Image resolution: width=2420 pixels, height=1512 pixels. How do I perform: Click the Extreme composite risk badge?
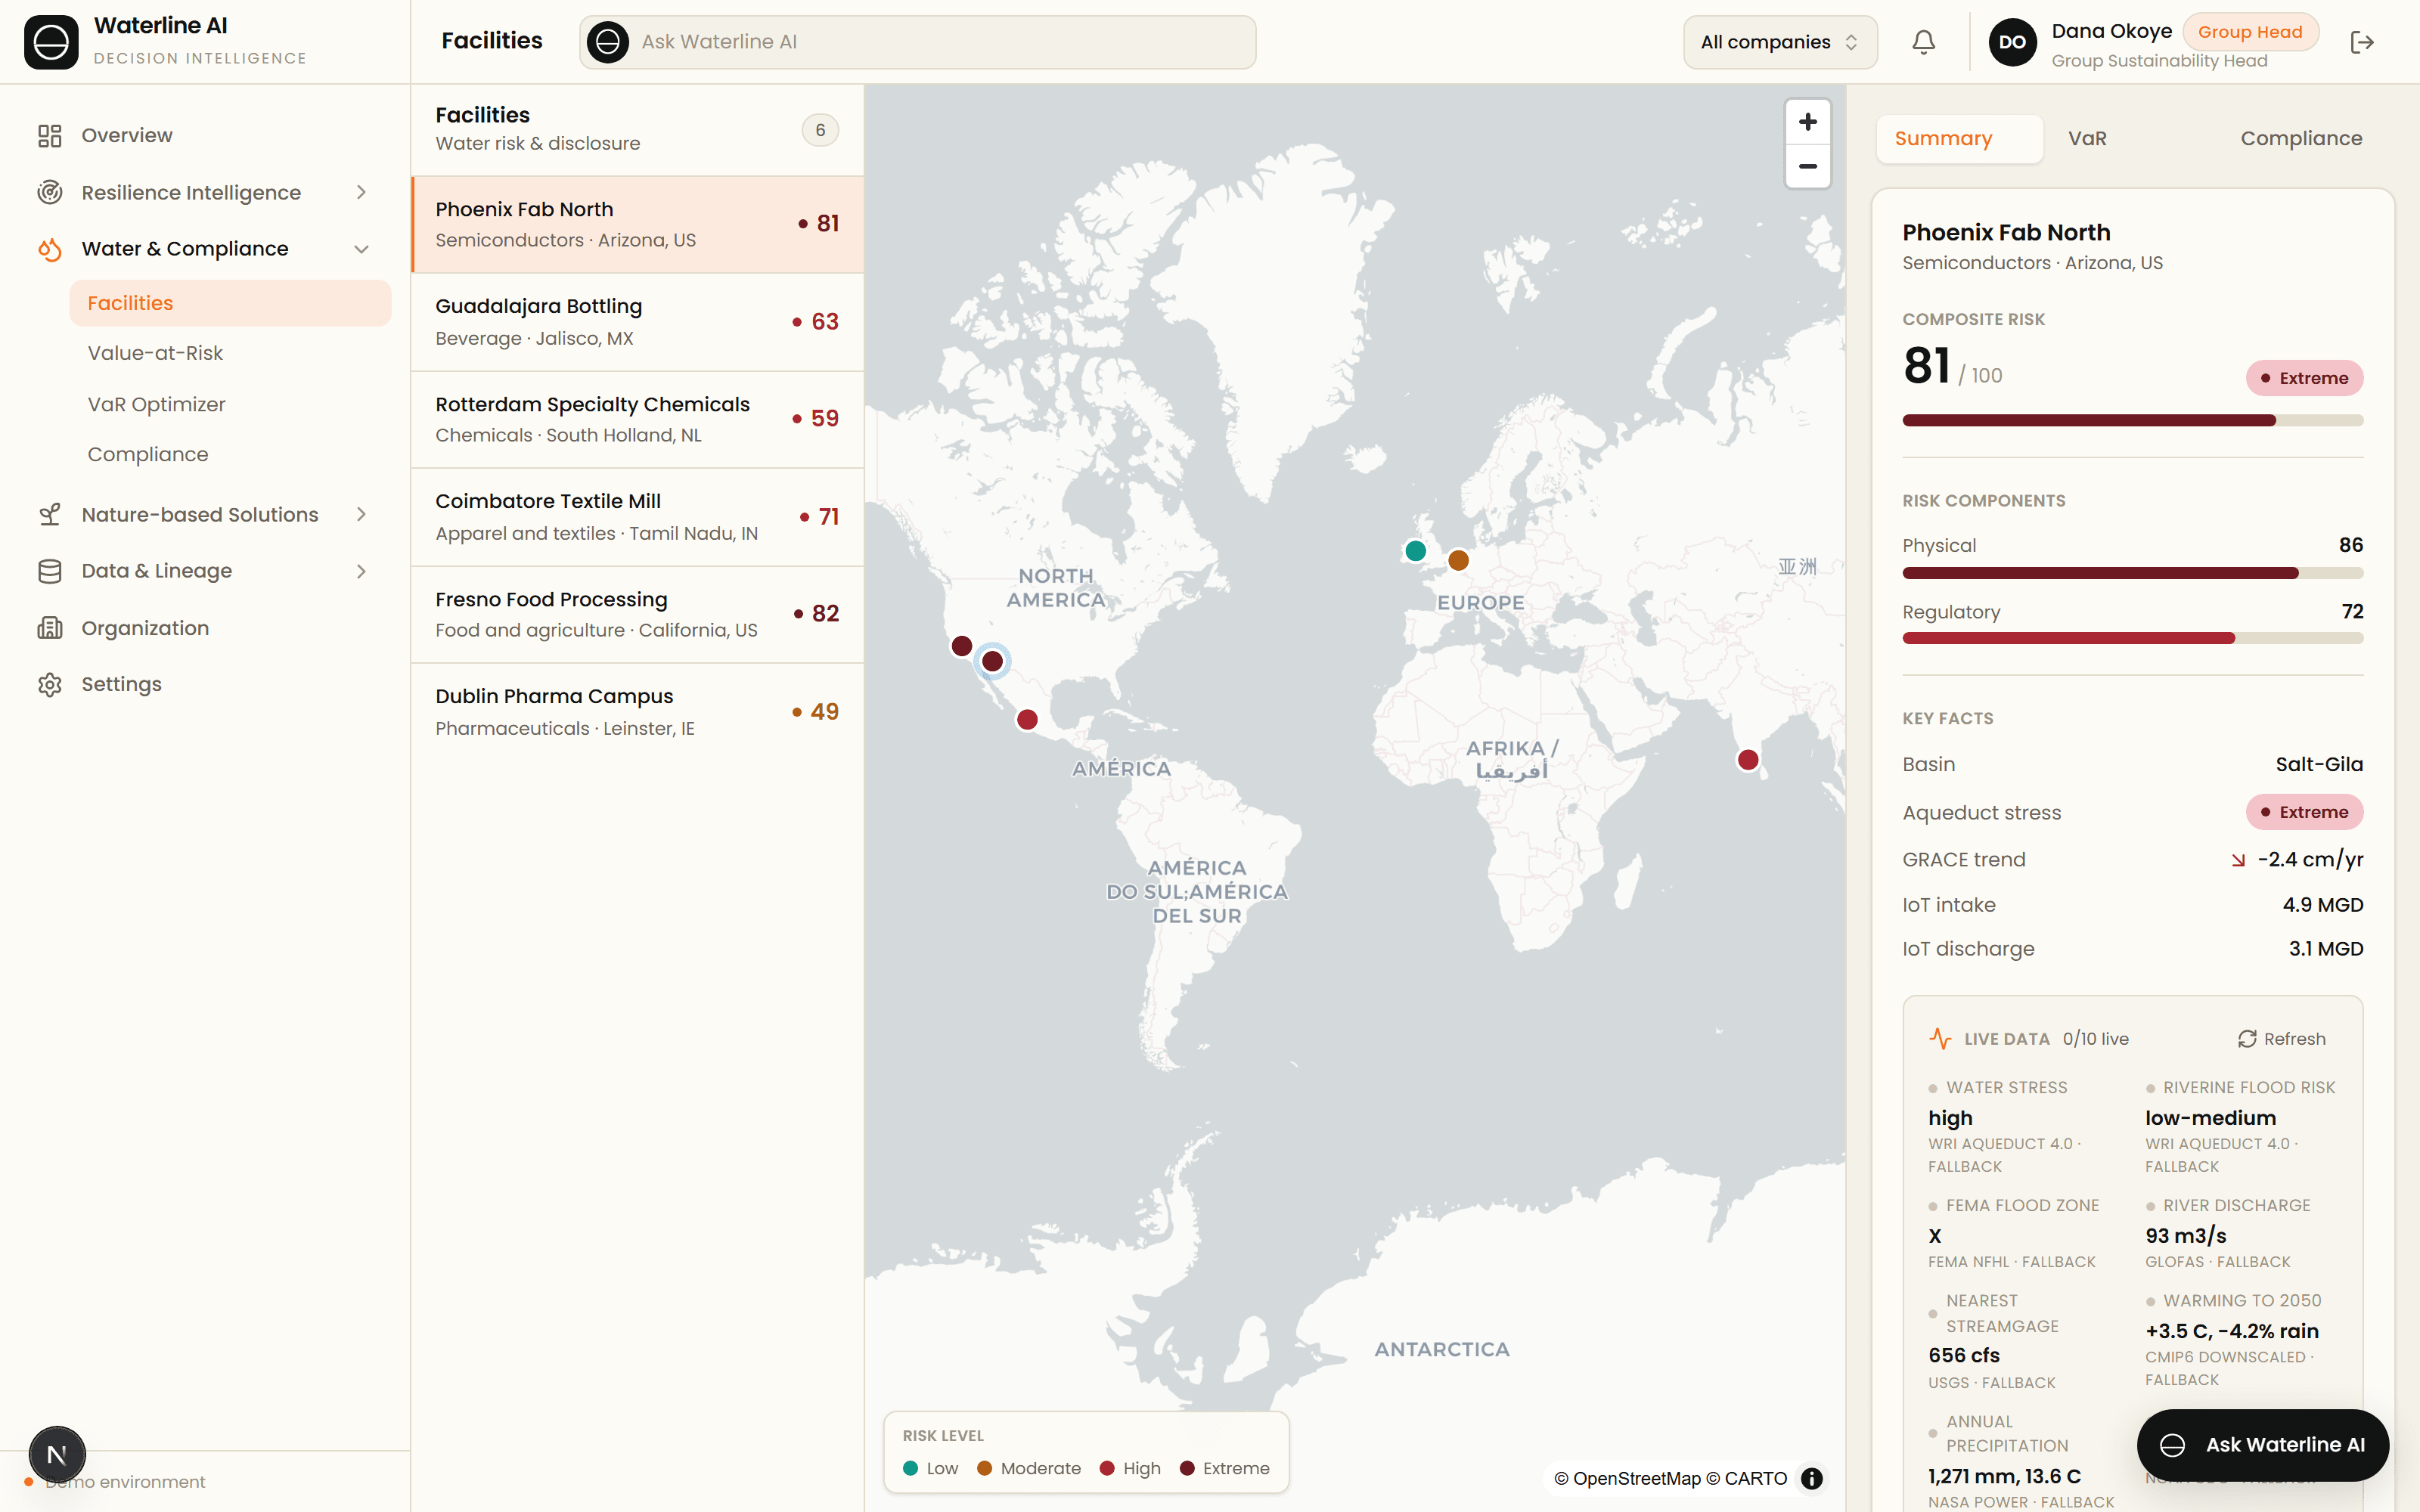coord(2304,378)
